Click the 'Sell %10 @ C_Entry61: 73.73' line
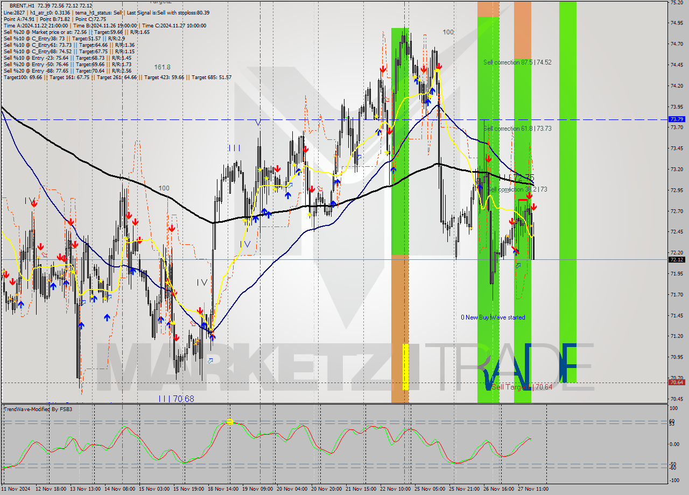The image size is (689, 495). [69, 45]
